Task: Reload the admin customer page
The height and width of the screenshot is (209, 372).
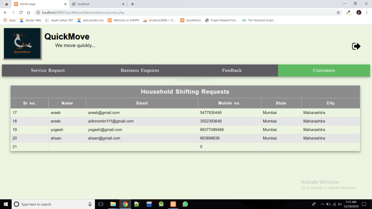Action: tap(21, 13)
